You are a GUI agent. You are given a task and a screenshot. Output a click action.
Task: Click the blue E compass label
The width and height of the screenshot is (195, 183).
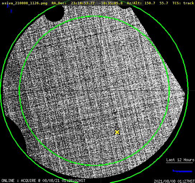pos(12,11)
